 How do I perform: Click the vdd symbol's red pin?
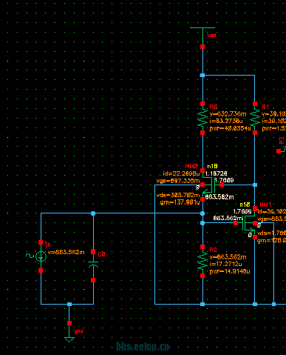202,47
